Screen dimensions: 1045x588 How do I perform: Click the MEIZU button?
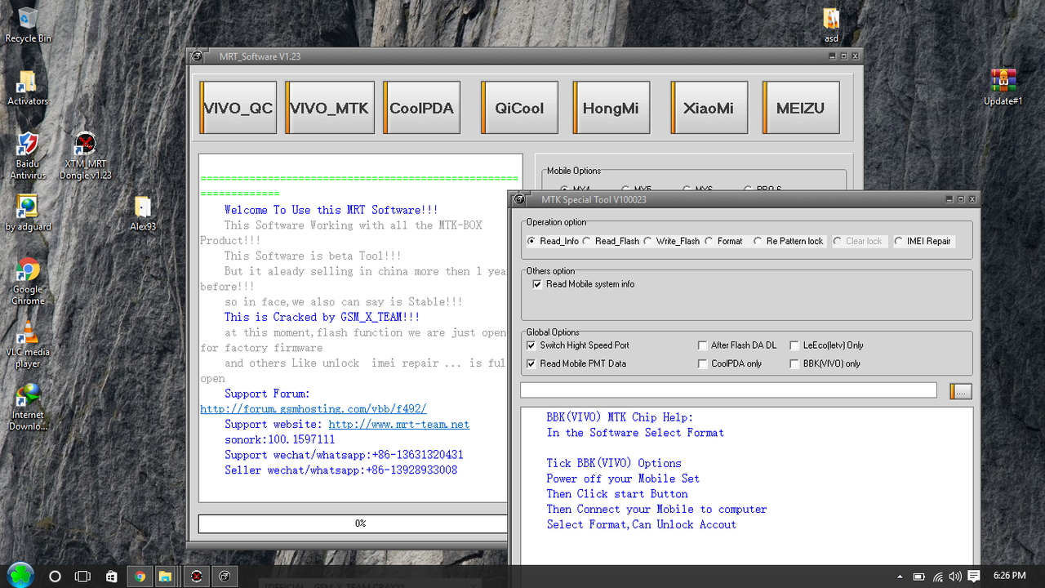(x=800, y=108)
